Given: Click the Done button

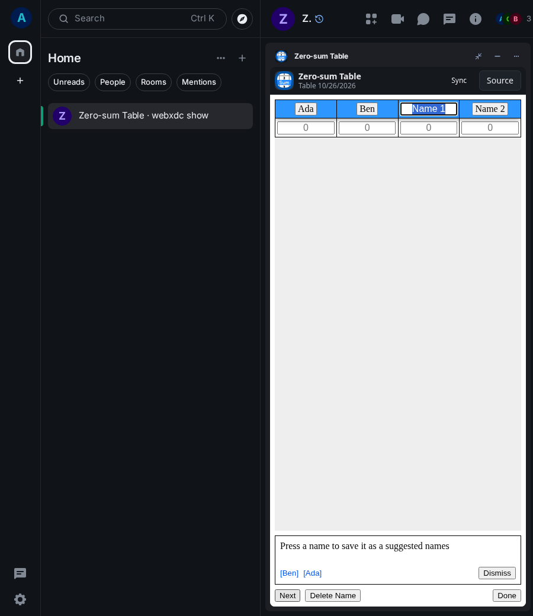Looking at the screenshot, I should coord(507,596).
